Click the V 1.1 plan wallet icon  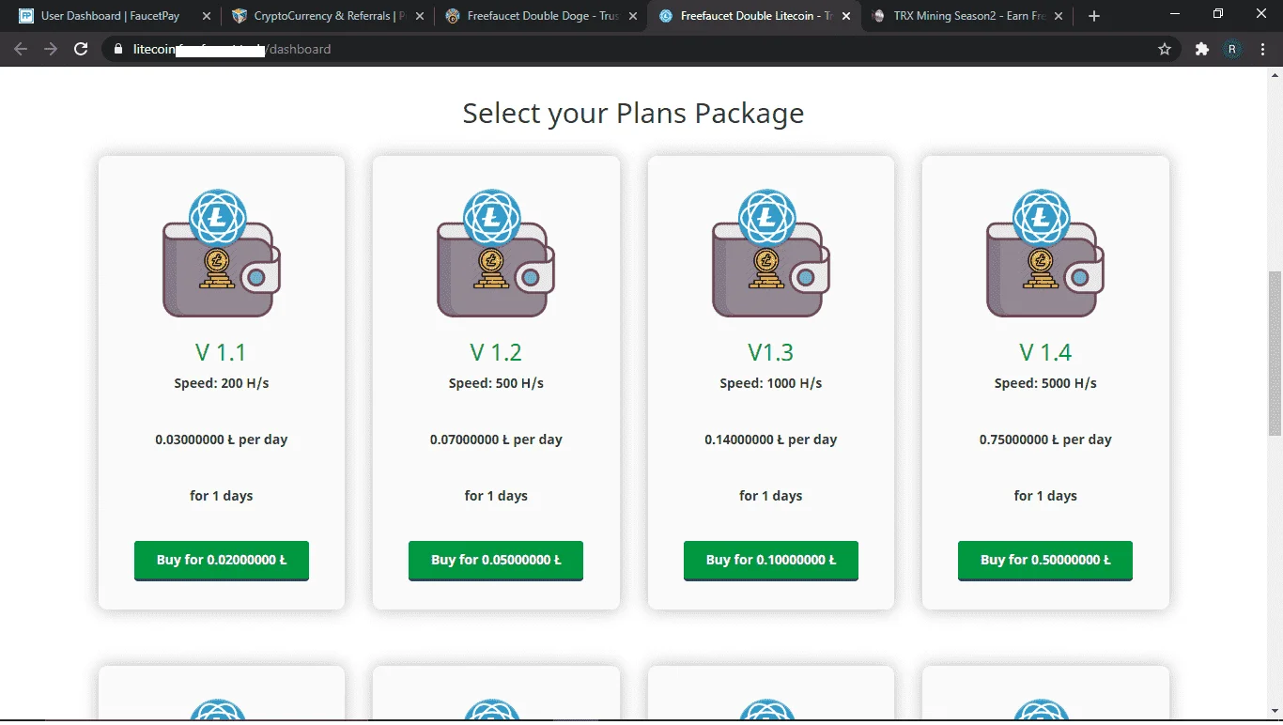pos(222,254)
